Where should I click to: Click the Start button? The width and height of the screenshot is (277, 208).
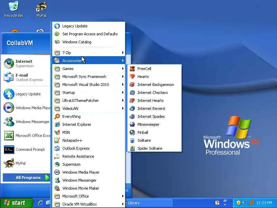click(16, 203)
